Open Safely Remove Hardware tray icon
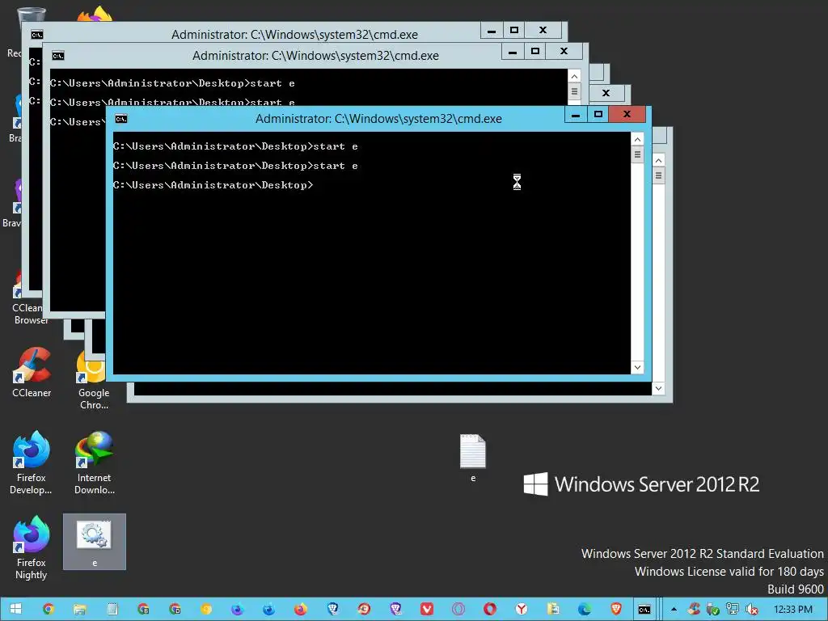Screen dimensions: 828x621 tap(713, 610)
